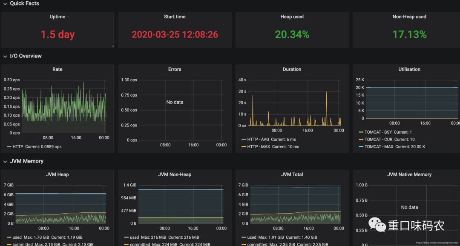Open the Duration panel title menu
Screen dimensions: 460x246
(x=292, y=69)
